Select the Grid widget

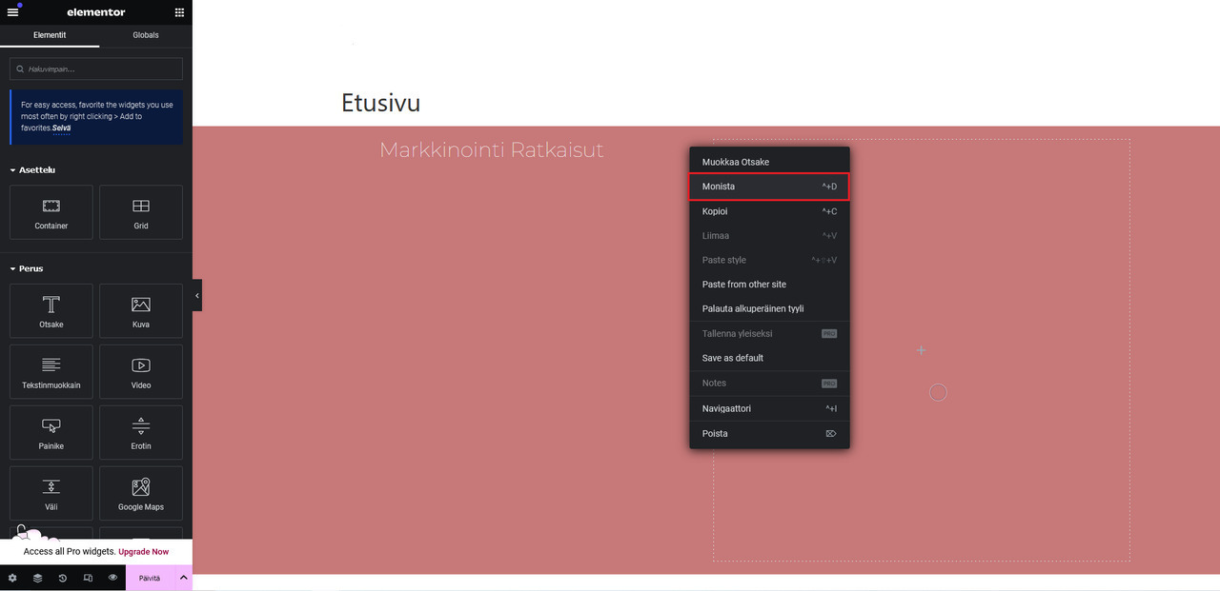click(140, 211)
